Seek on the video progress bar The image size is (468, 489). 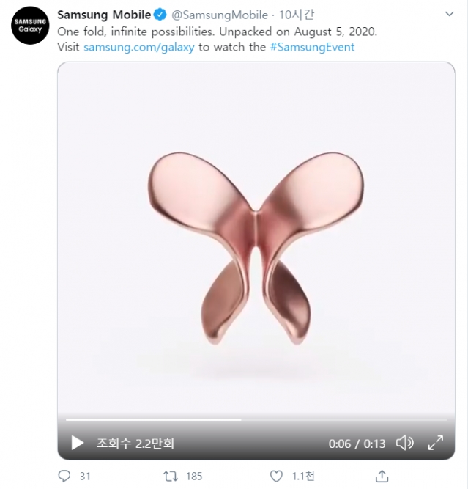click(256, 420)
